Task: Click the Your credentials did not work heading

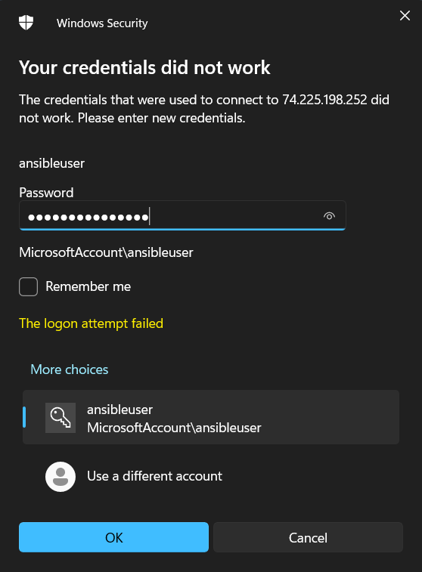Action: (144, 67)
